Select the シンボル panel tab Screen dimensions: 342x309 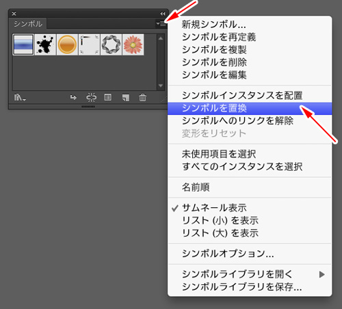coord(28,24)
